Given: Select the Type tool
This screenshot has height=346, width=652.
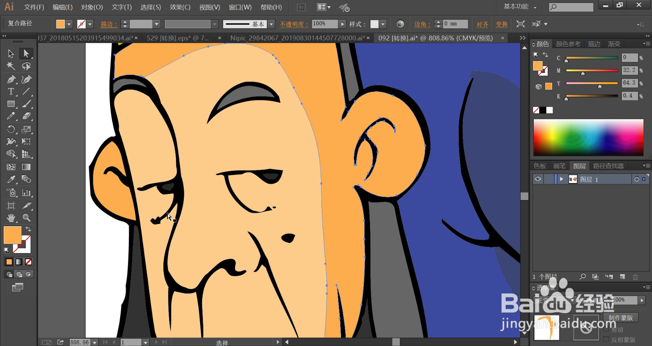Looking at the screenshot, I should [11, 91].
